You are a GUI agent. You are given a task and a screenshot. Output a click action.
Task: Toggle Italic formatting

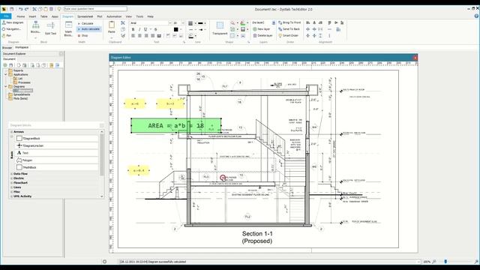point(139,29)
